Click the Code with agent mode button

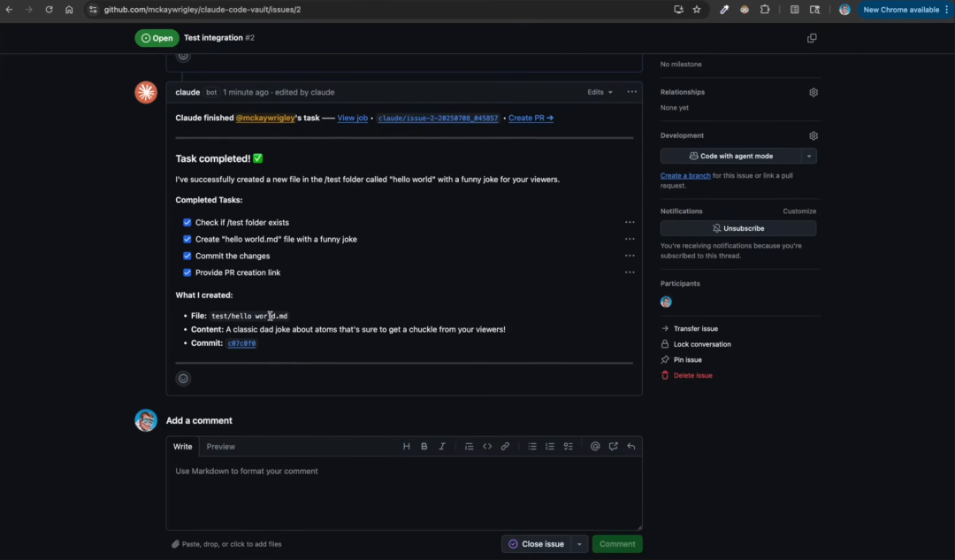(x=731, y=156)
